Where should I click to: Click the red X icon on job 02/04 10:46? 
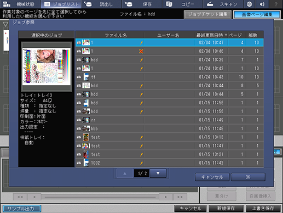pos(141,51)
